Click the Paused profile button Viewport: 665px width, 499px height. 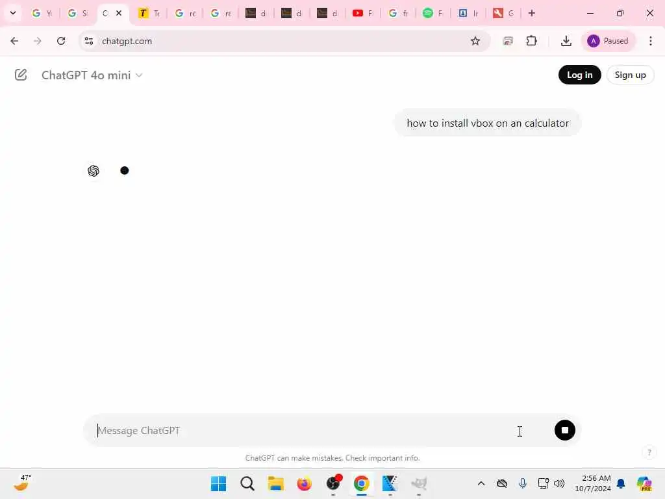pos(608,41)
